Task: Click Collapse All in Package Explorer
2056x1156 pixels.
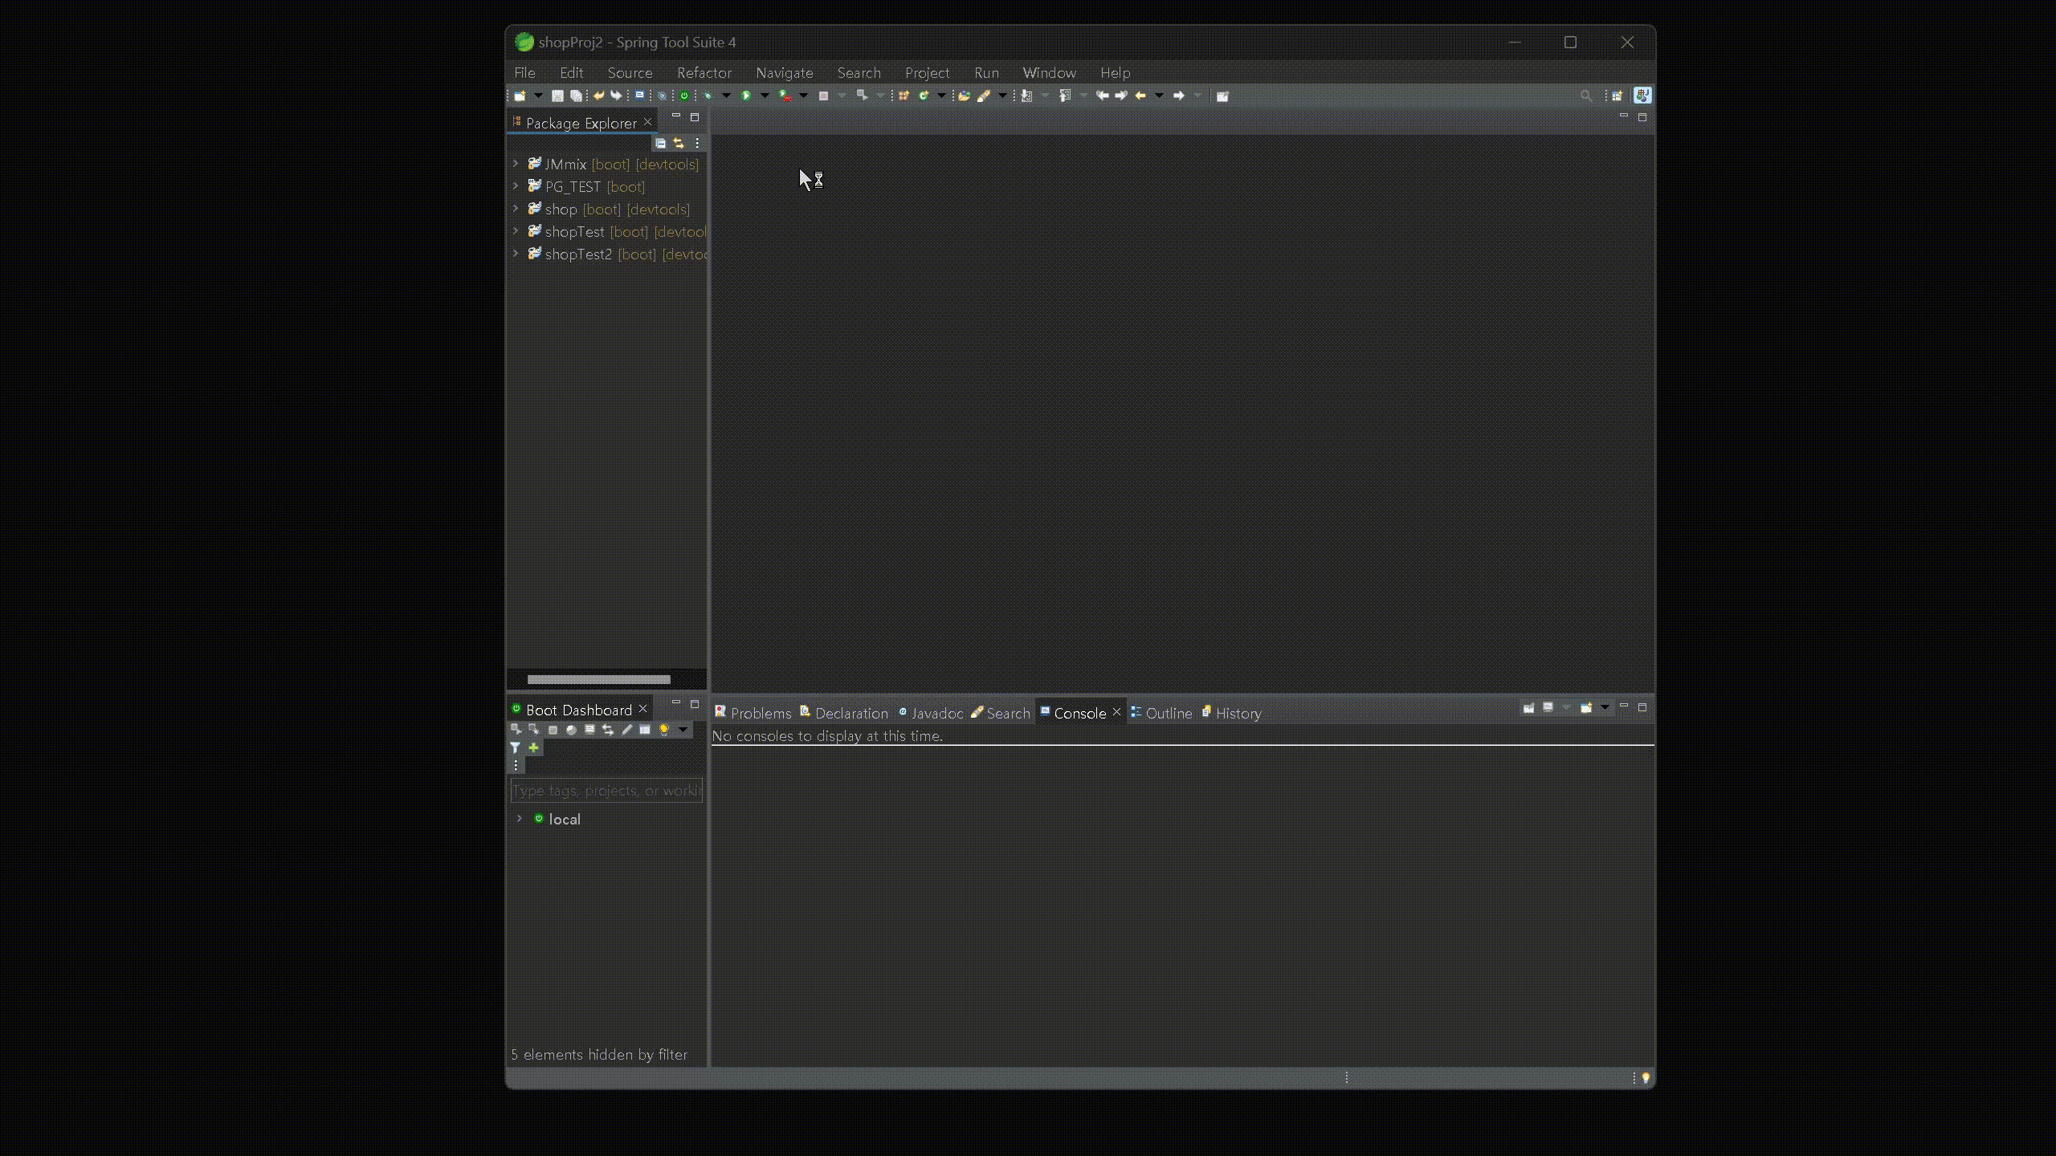Action: click(660, 143)
